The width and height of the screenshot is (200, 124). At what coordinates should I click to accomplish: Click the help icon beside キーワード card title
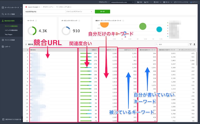coord(36,21)
